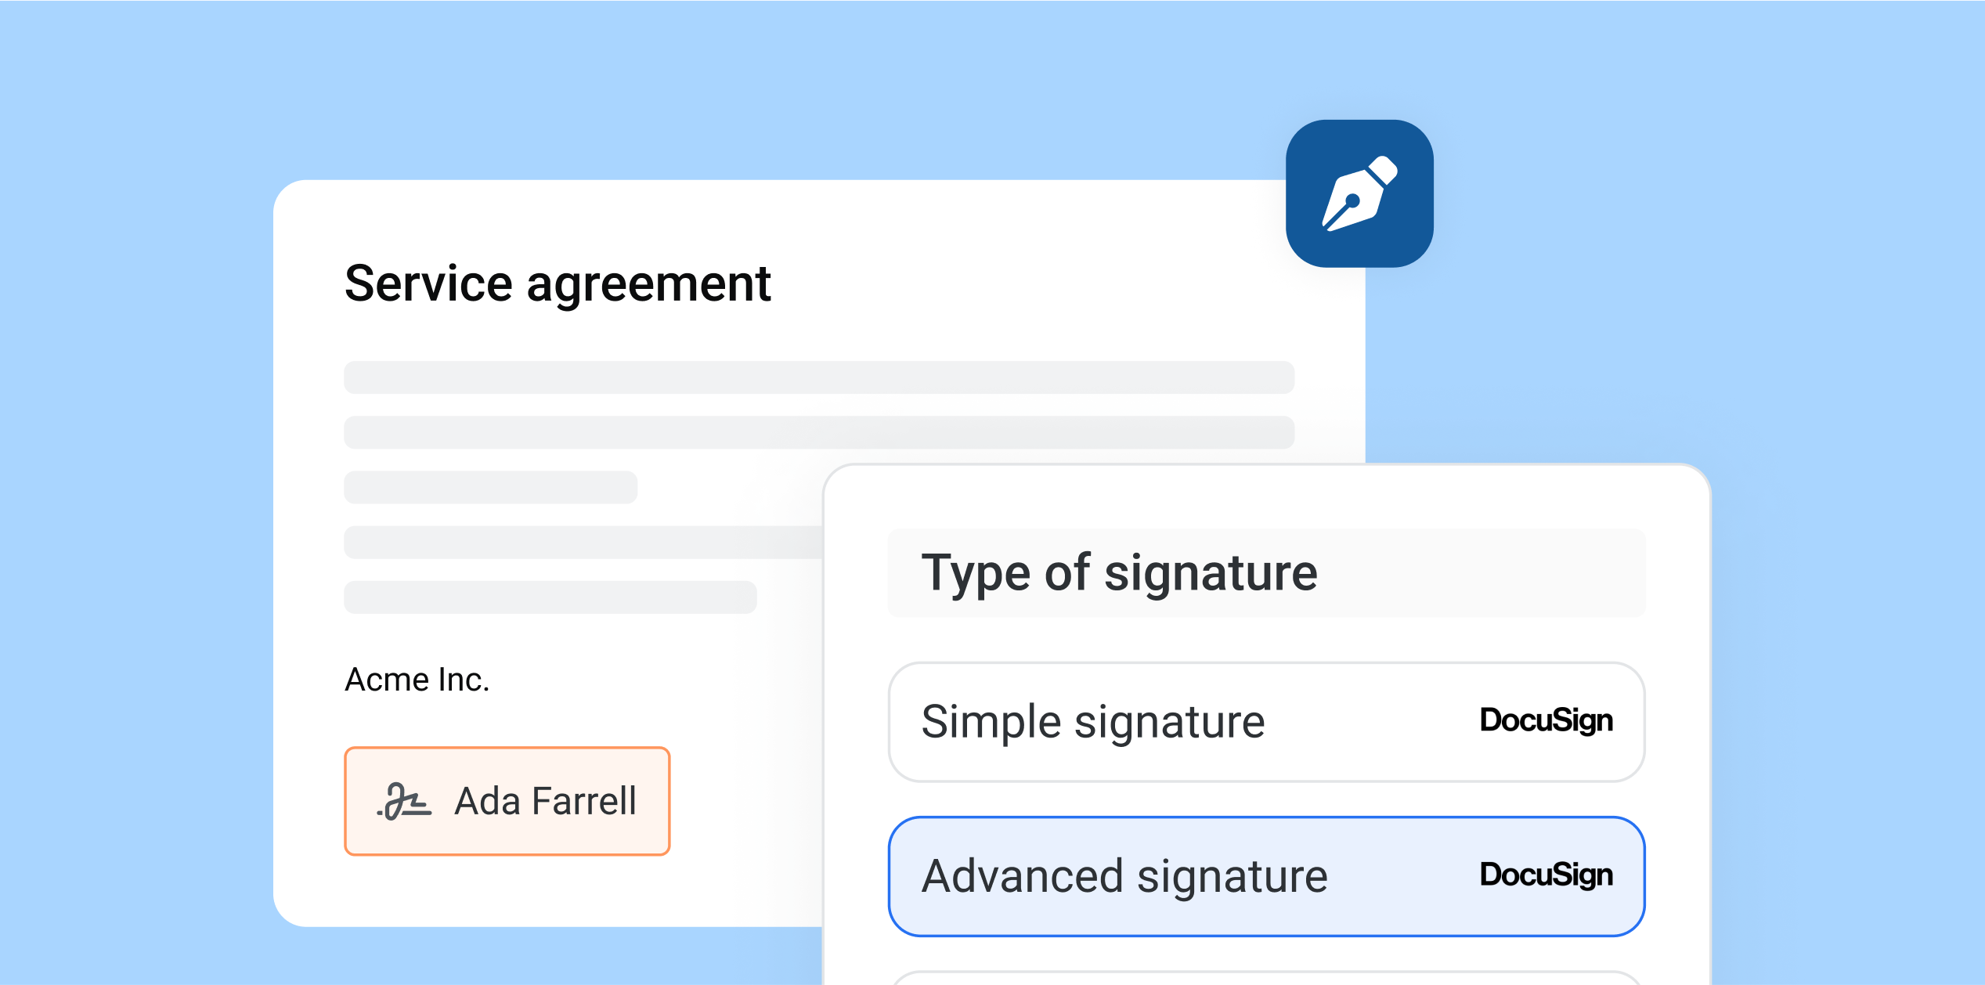Choose the Advanced signature option

pos(1266,876)
